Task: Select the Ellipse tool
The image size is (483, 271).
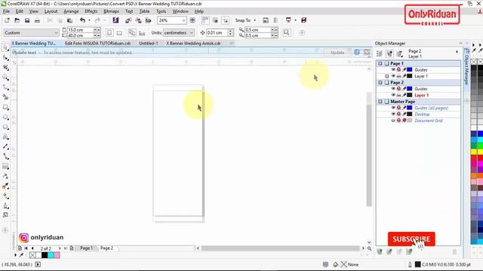Action: 5,117
